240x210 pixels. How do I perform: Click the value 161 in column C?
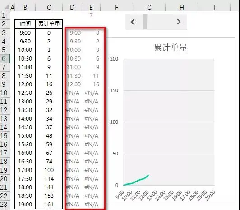(x=49, y=204)
